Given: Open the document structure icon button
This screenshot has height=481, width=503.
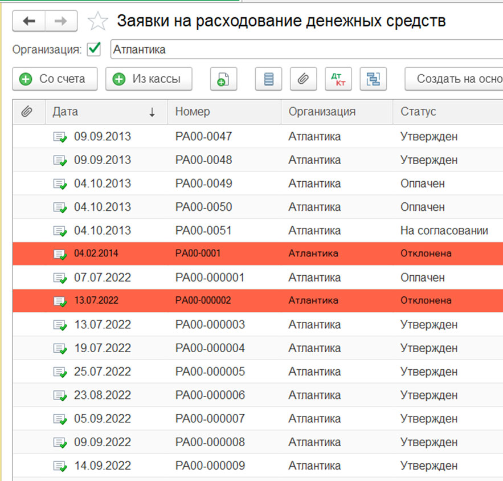Looking at the screenshot, I should tap(373, 79).
